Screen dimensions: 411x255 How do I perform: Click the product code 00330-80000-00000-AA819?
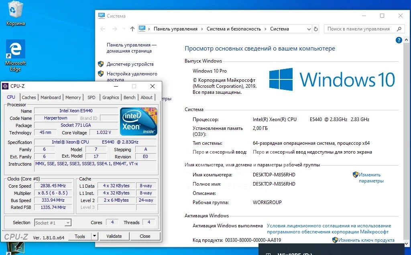coord(253,240)
